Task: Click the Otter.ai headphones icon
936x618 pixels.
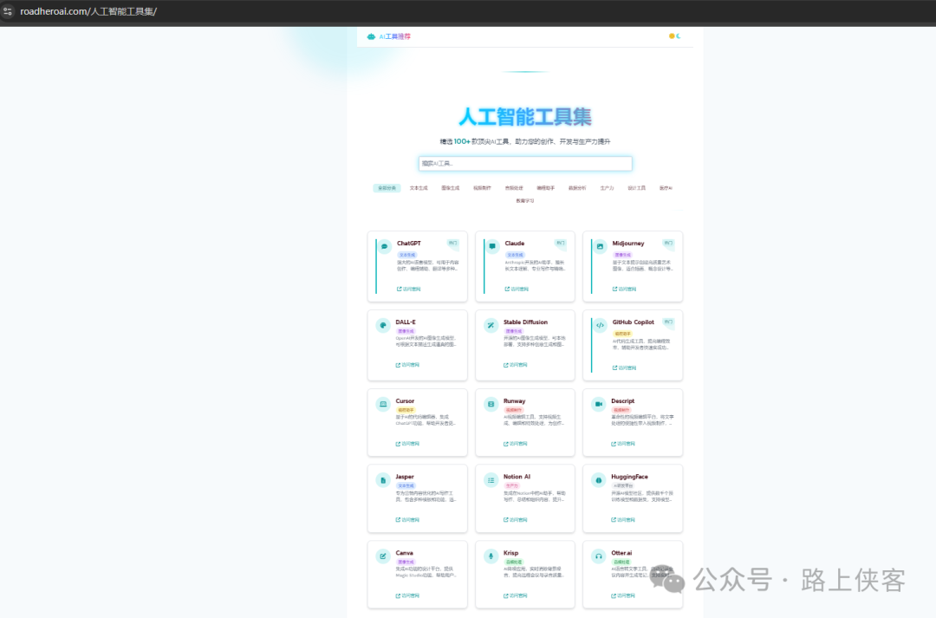Action: pyautogui.click(x=599, y=556)
